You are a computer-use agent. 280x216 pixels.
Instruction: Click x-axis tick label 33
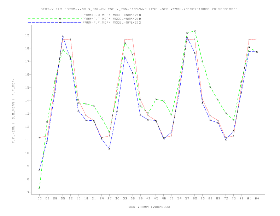[125, 198]
